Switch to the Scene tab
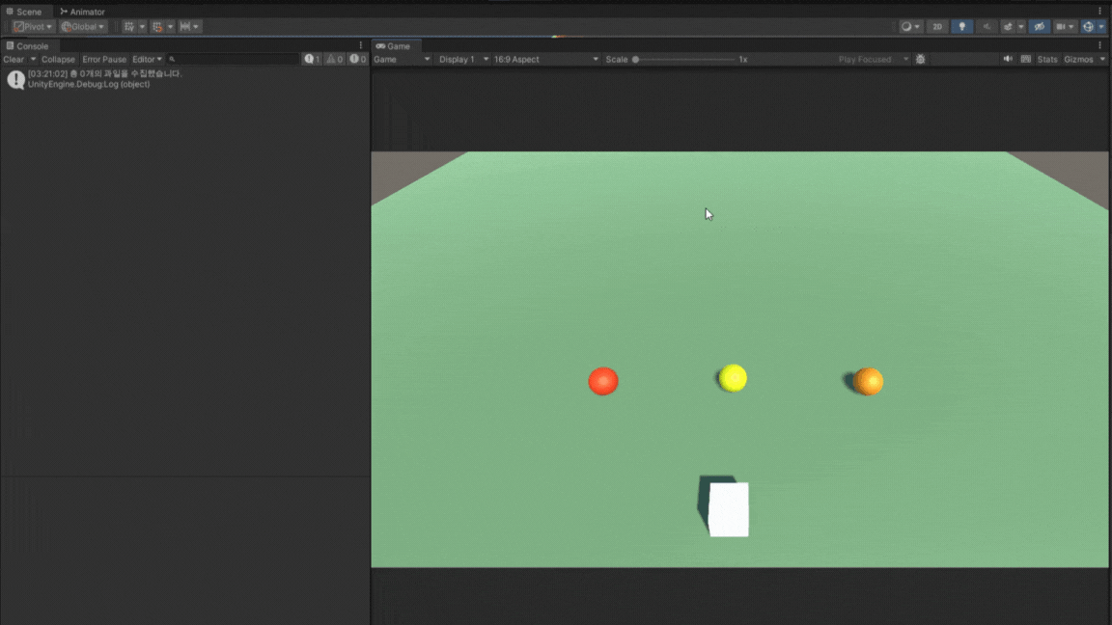1112x625 pixels. 25,12
